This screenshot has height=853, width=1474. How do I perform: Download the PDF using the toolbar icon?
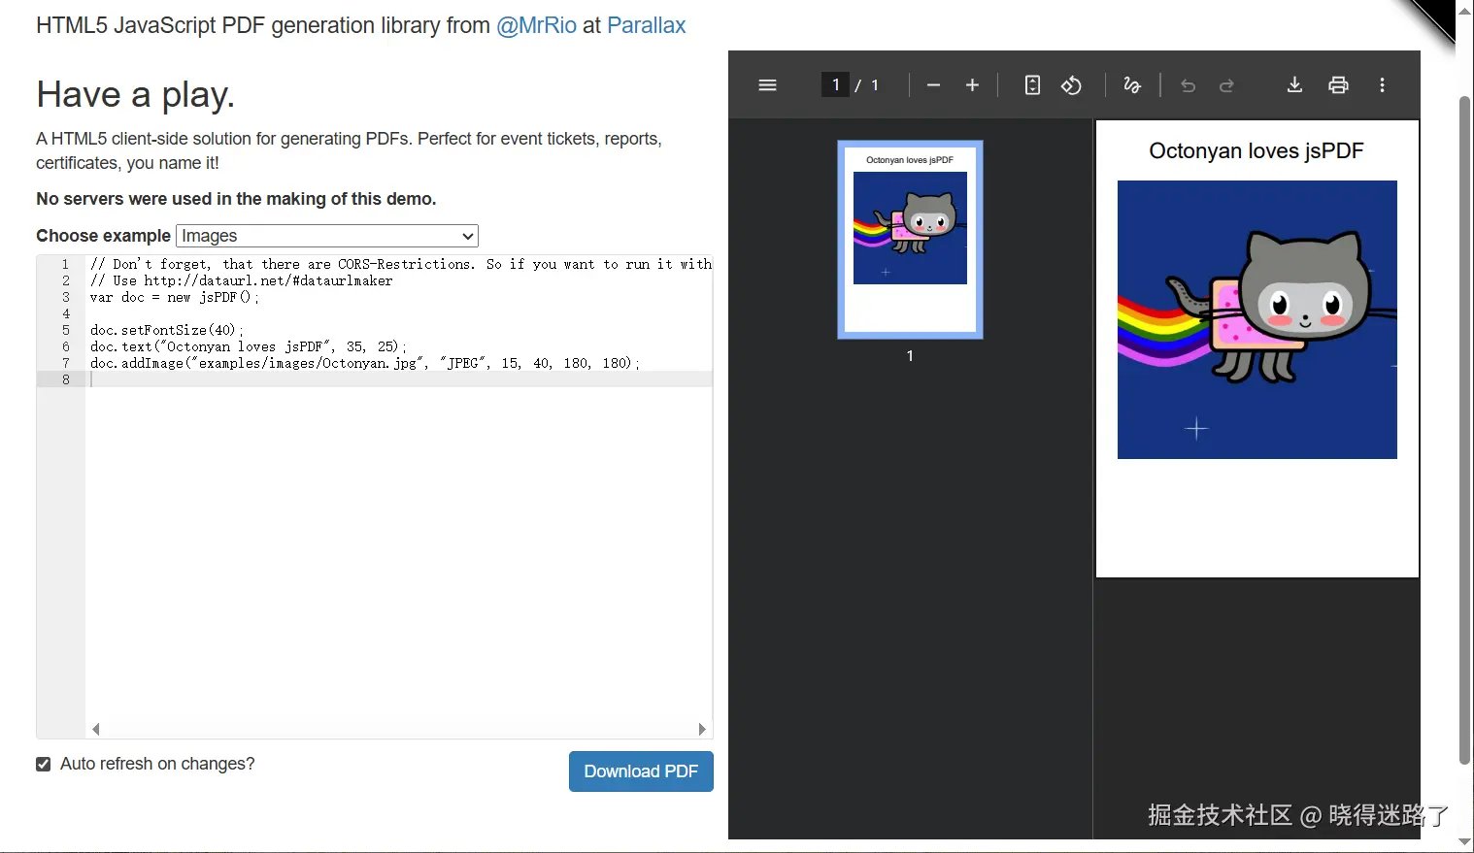[x=1294, y=85]
